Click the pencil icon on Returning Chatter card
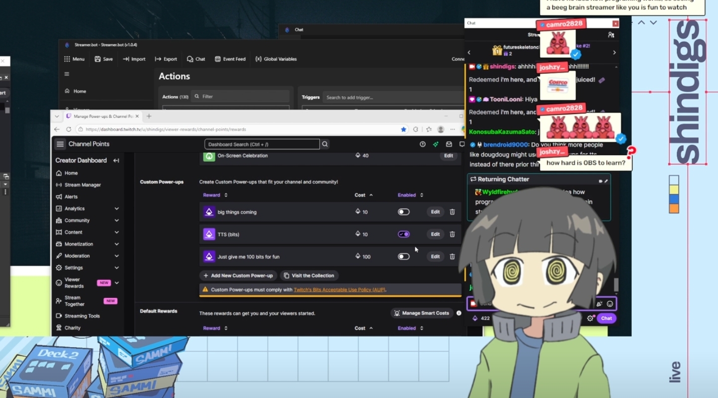The width and height of the screenshot is (718, 398). [606, 180]
